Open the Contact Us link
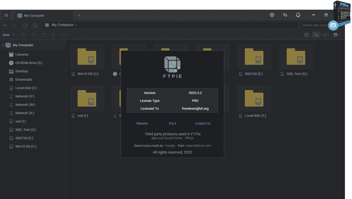Screen dimensions: 352x199 pyautogui.click(x=203, y=124)
